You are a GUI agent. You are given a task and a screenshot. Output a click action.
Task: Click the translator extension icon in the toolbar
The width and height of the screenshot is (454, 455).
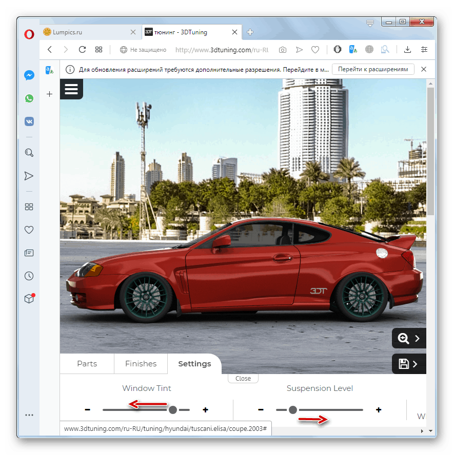(353, 49)
